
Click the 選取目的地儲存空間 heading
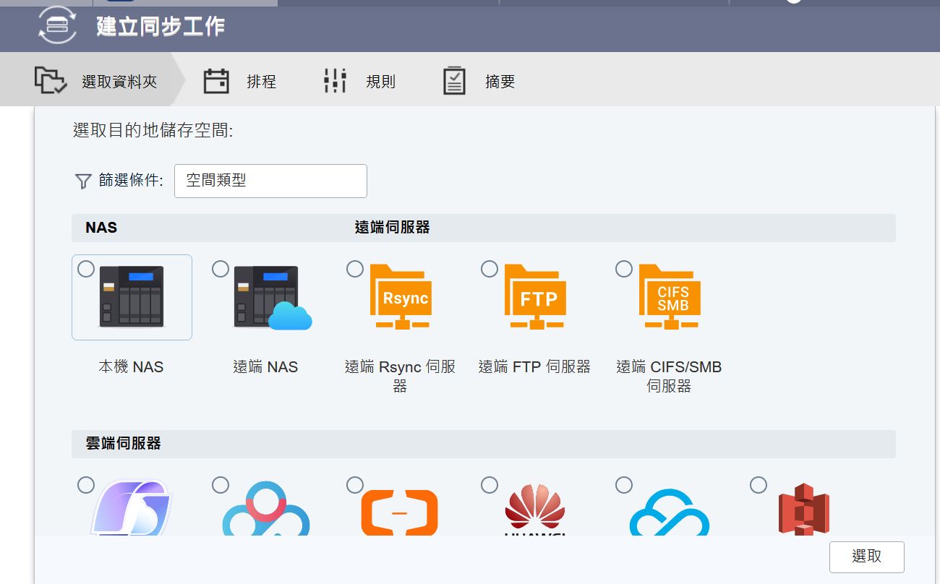click(153, 130)
